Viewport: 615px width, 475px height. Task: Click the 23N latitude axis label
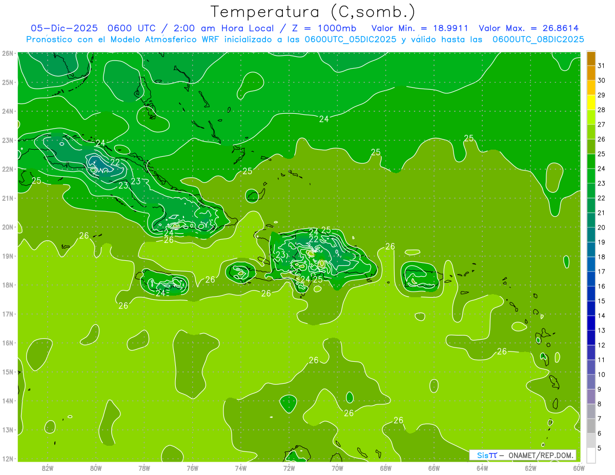tap(7, 140)
